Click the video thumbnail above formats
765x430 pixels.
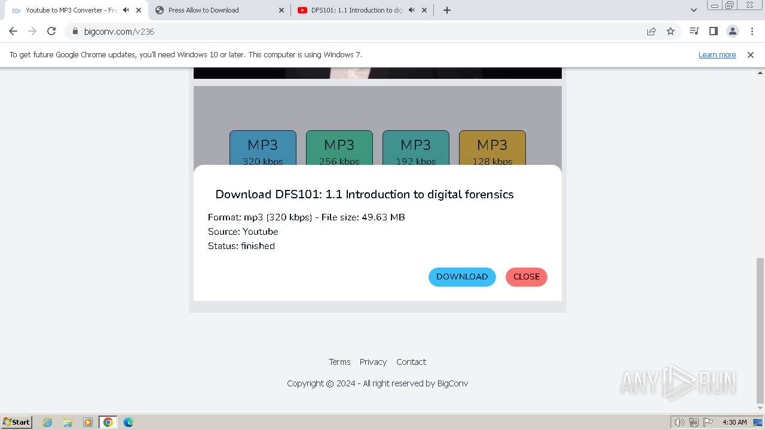378,73
